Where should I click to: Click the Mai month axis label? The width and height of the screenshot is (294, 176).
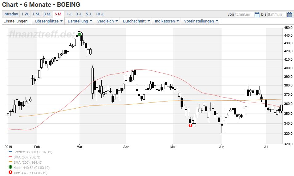pos(173,147)
